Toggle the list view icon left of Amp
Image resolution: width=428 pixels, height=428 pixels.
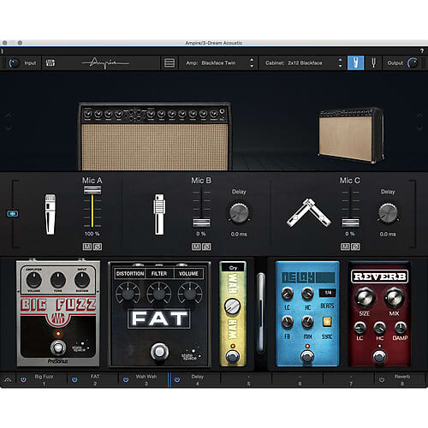pos(169,62)
